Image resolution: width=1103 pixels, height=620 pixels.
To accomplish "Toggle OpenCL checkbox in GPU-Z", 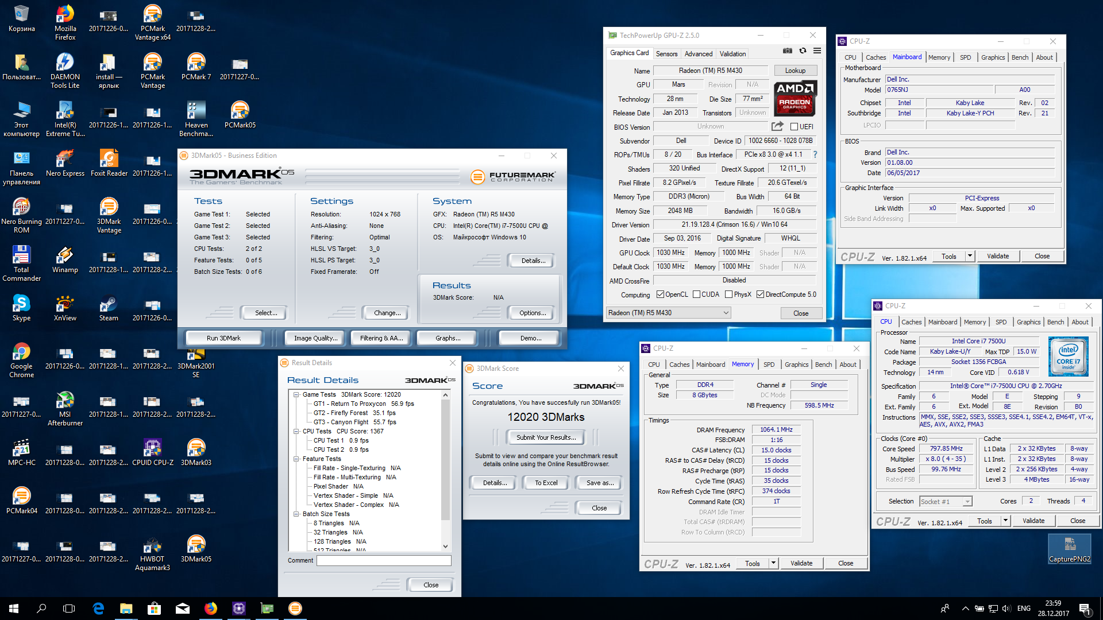I will click(x=660, y=294).
